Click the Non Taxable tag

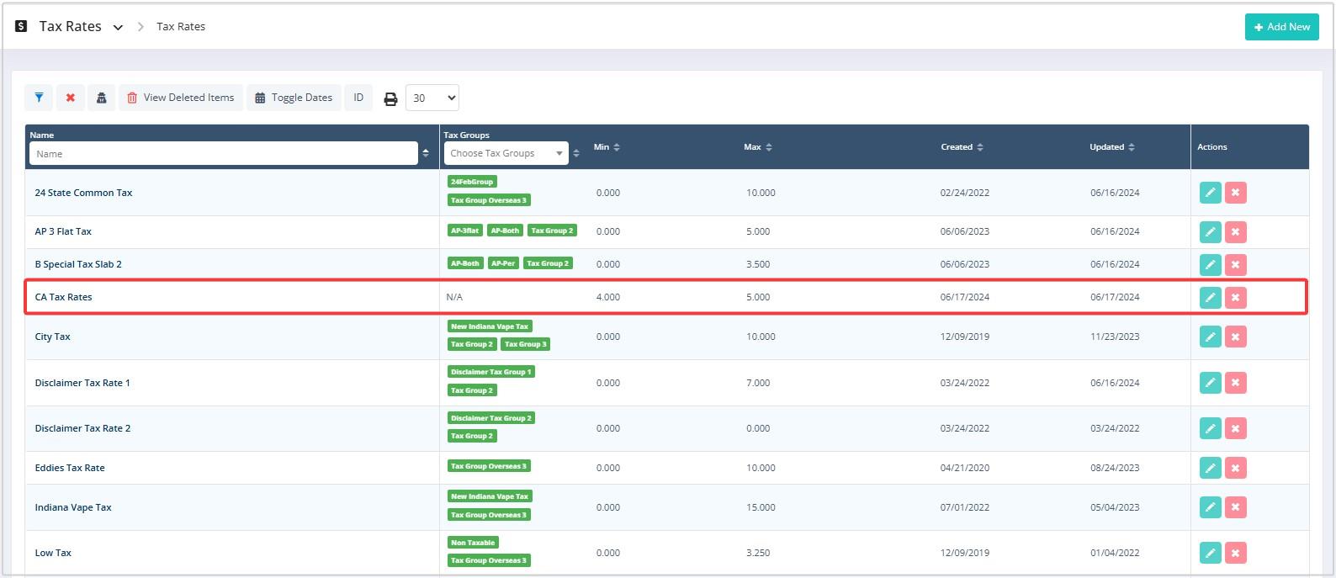[473, 543]
